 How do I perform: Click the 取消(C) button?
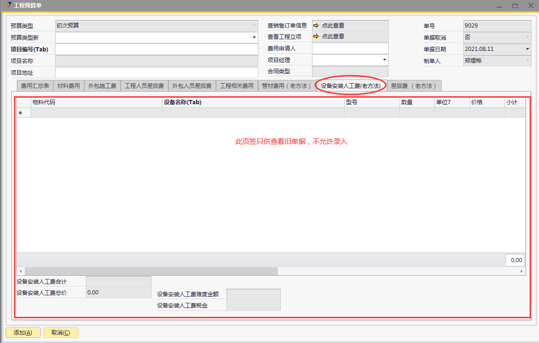[x=61, y=333]
